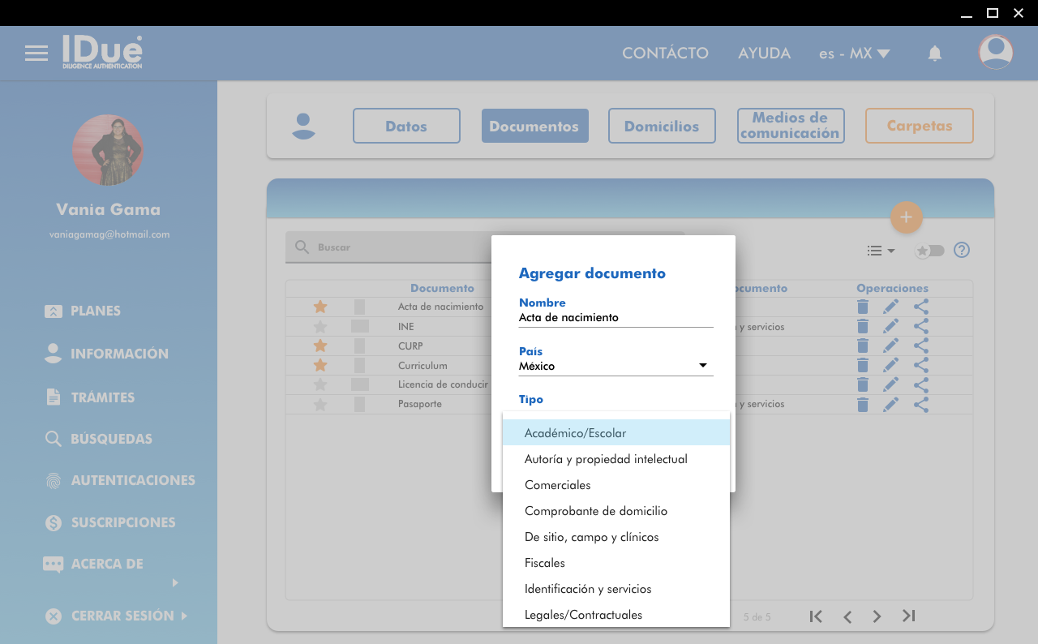Toggle favorite star for INE document
The width and height of the screenshot is (1038, 644).
pos(320,327)
